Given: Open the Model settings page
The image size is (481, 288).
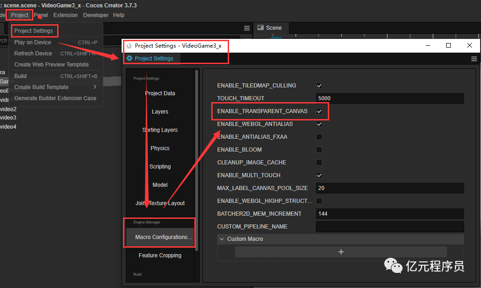Looking at the screenshot, I should click(160, 185).
